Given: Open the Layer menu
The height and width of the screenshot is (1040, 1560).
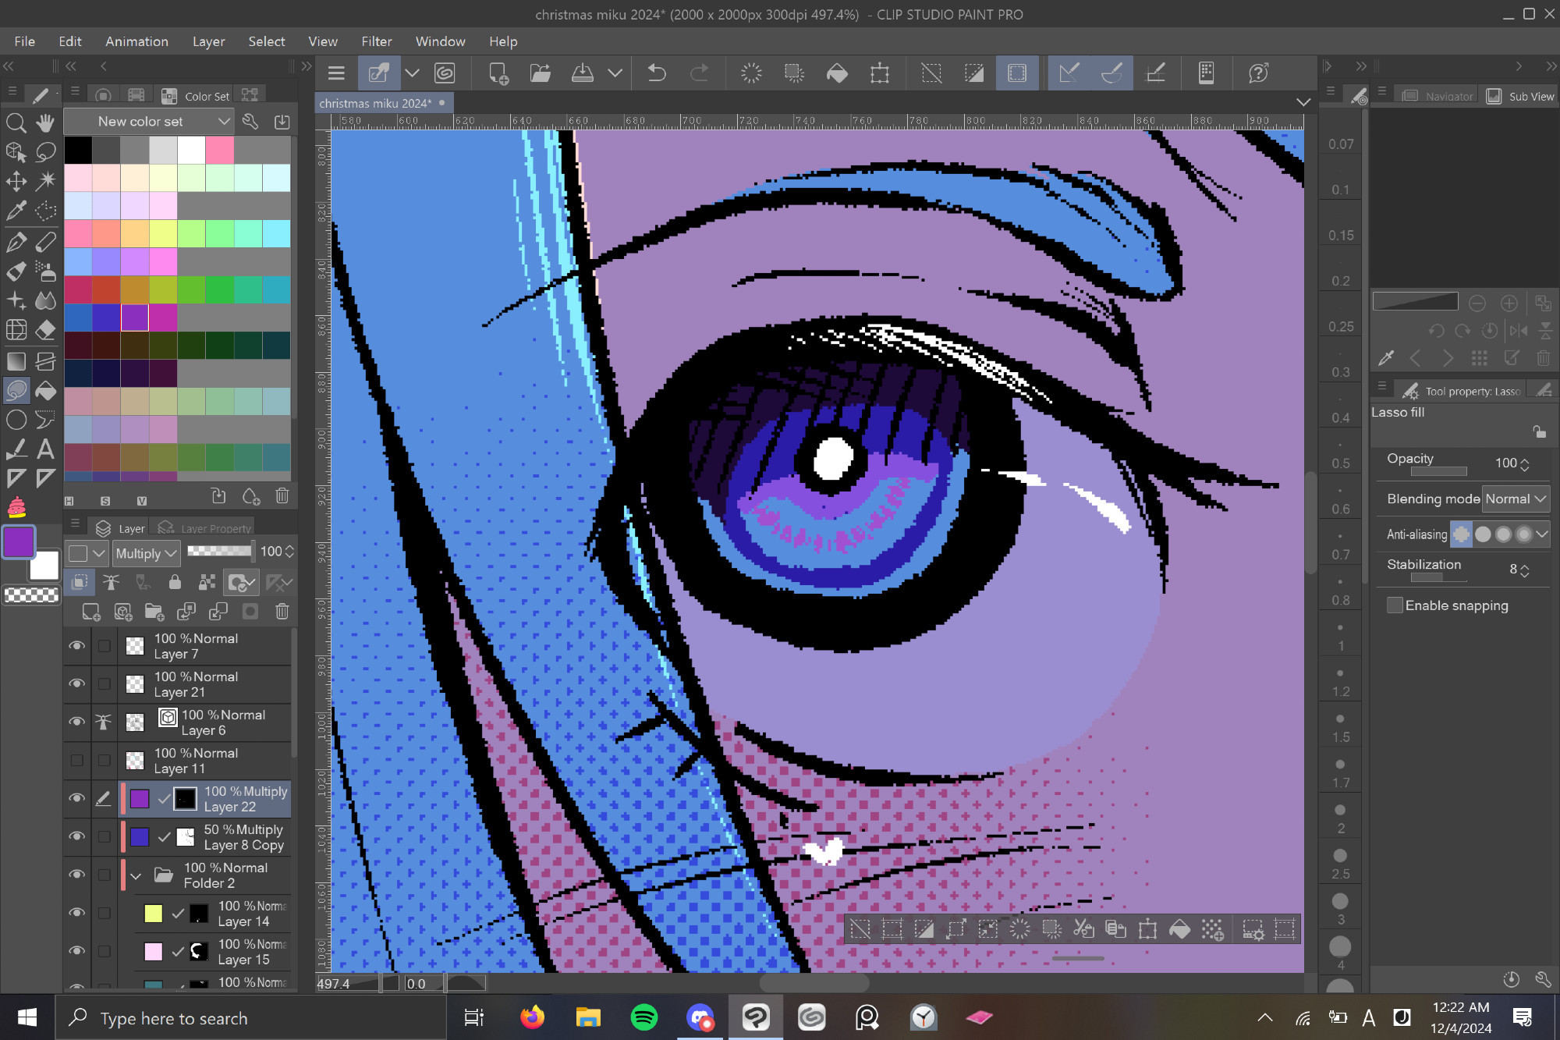Looking at the screenshot, I should [x=208, y=41].
